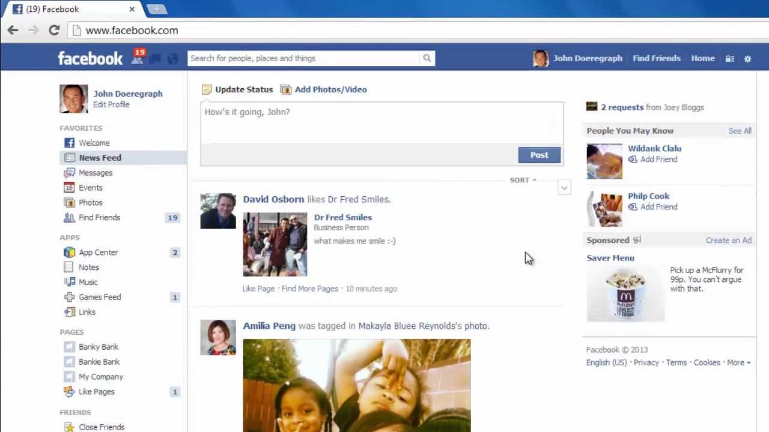
Task: Open privacy shortcuts lock icon
Action: (x=729, y=59)
